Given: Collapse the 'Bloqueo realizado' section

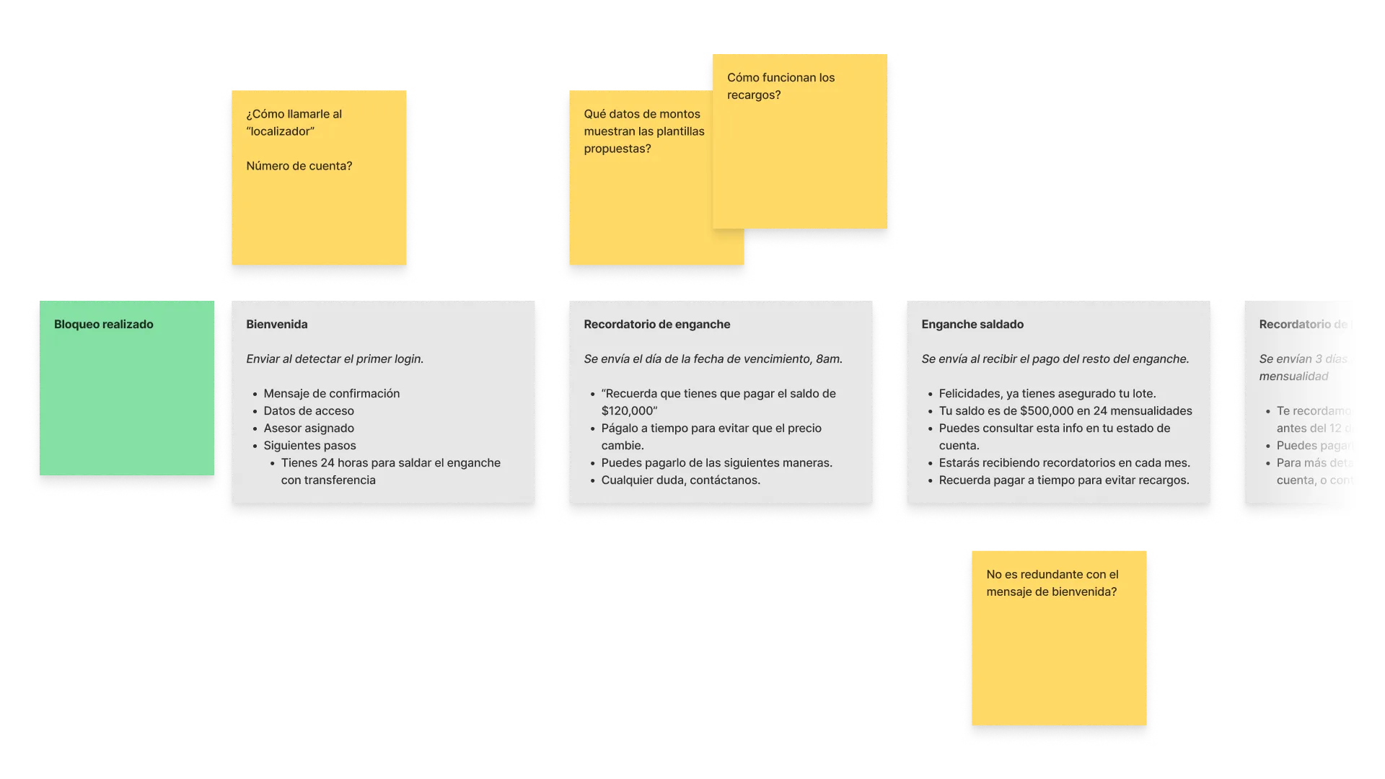Looking at the screenshot, I should (105, 325).
